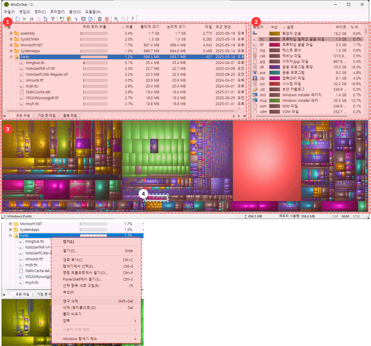This screenshot has width=371, height=346.
Task: Click the black Delete to Recycle Bin icon
Action: pos(100,19)
